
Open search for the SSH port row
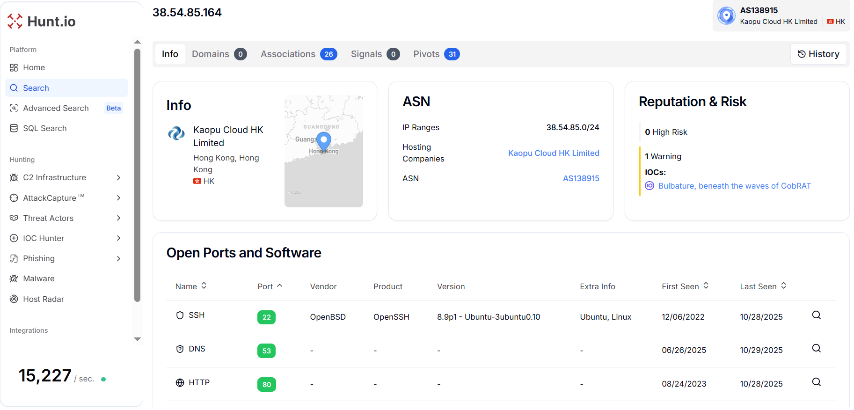pyautogui.click(x=816, y=315)
